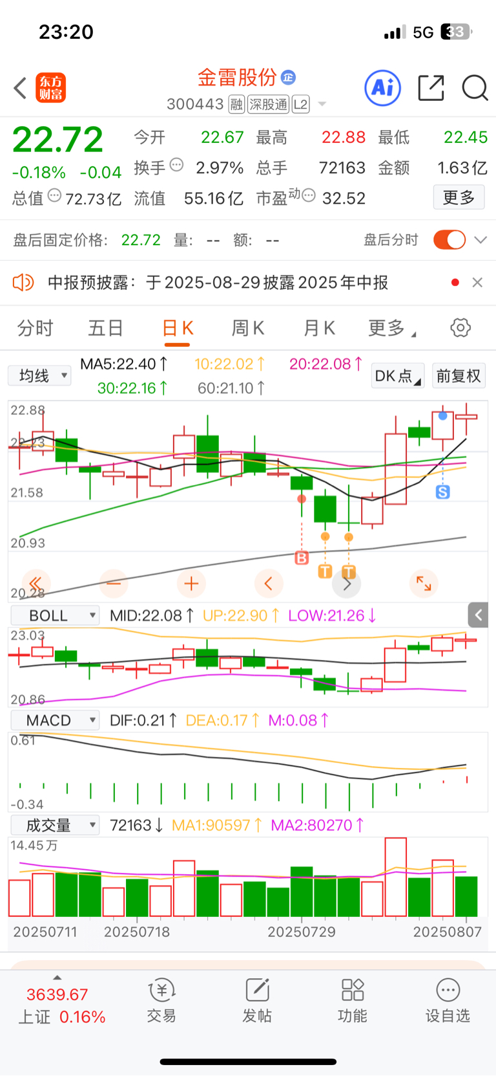Tap the red dot notice indicator

click(x=455, y=282)
